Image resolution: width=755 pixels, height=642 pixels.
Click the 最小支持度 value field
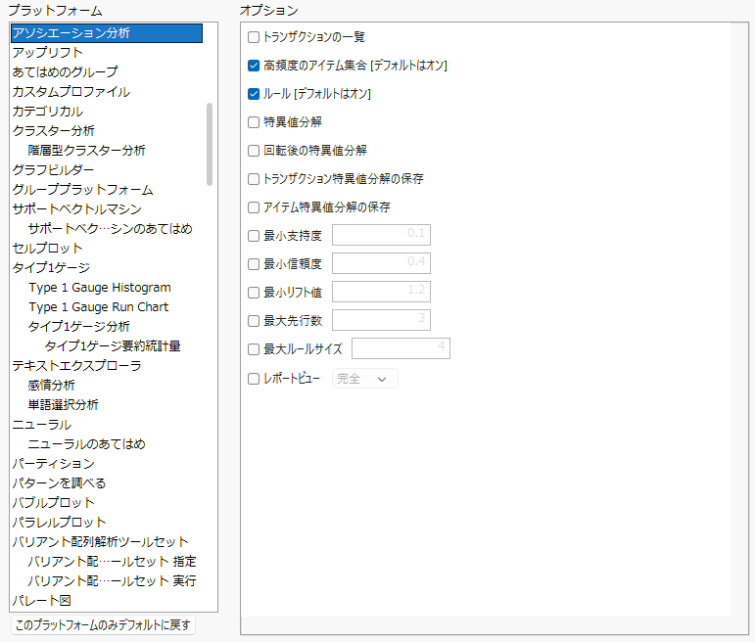[381, 235]
